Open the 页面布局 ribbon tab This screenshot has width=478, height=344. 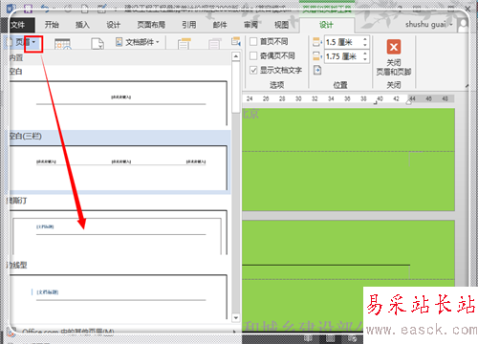[151, 25]
